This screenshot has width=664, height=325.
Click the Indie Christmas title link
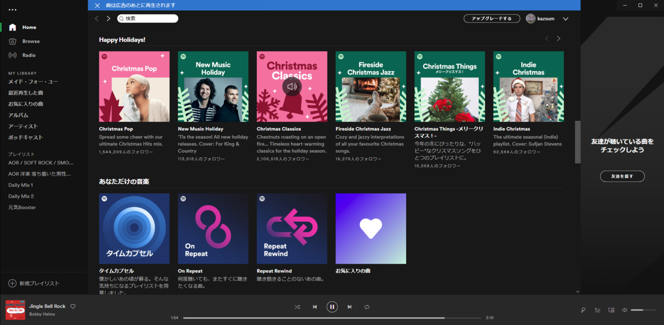tap(512, 129)
